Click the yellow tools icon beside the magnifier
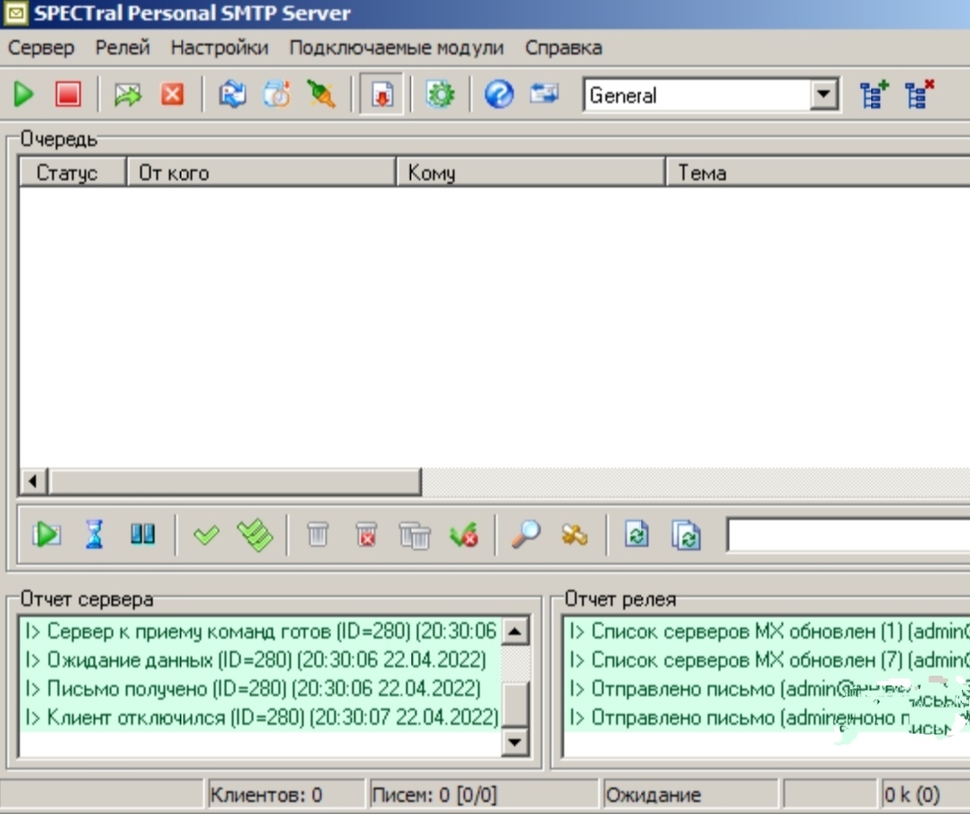The image size is (970, 814). 574,535
